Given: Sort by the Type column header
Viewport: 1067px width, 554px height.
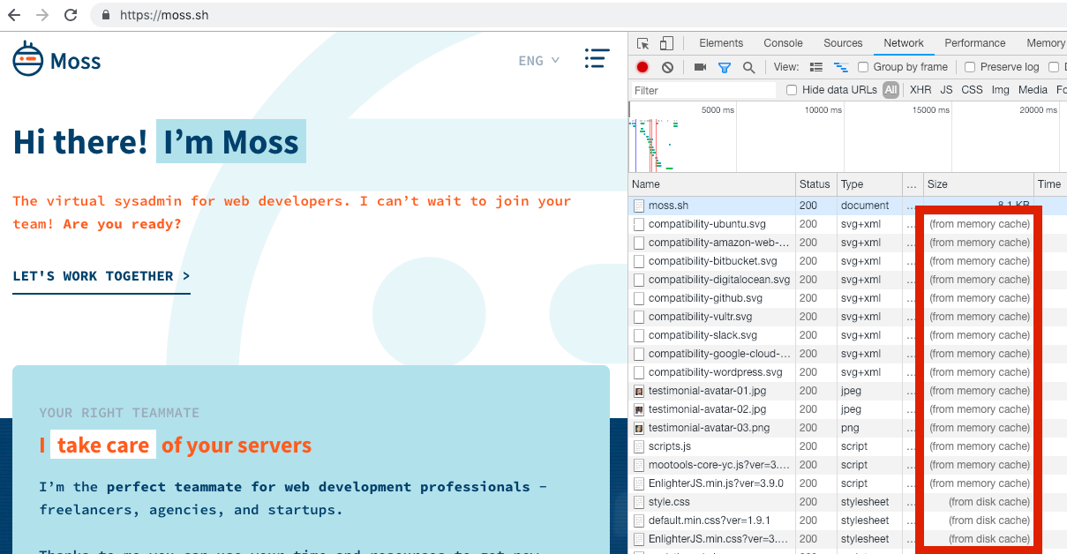Looking at the screenshot, I should pos(869,184).
